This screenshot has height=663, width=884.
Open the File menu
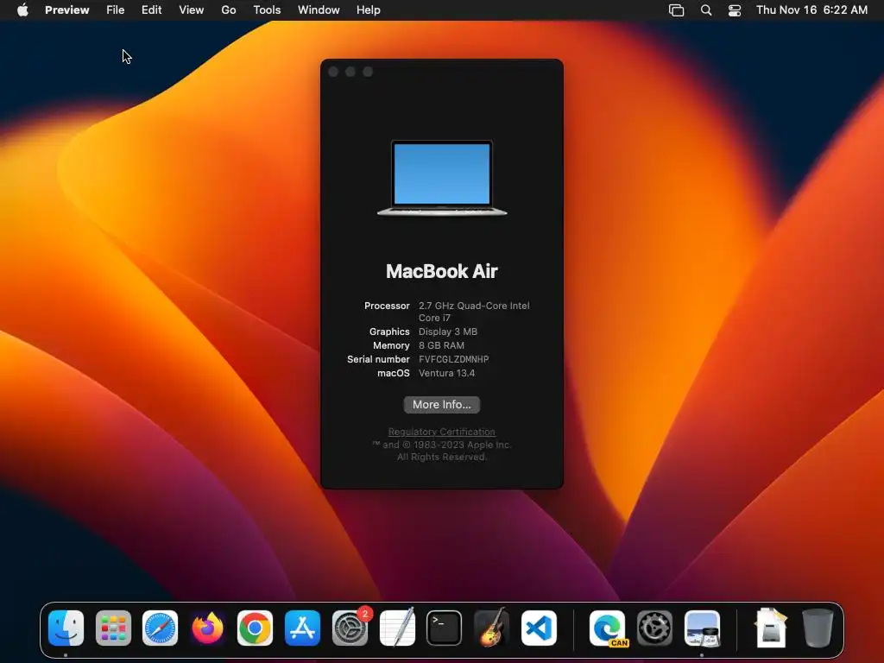[x=116, y=10]
